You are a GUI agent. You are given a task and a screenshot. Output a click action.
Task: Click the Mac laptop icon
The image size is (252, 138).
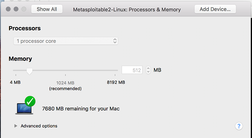coord(24,108)
